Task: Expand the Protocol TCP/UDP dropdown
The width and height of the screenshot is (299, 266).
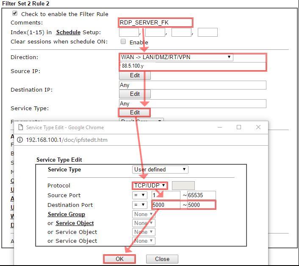Action: [x=150, y=185]
